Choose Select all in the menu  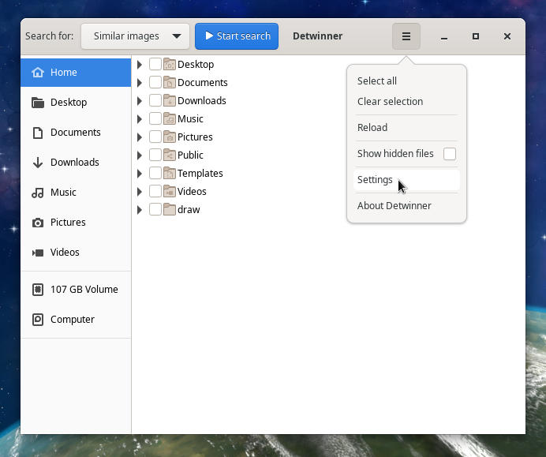(x=376, y=81)
